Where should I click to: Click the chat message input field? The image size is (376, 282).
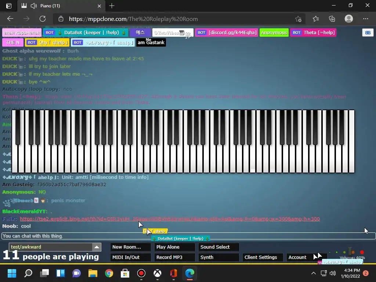tap(188, 236)
